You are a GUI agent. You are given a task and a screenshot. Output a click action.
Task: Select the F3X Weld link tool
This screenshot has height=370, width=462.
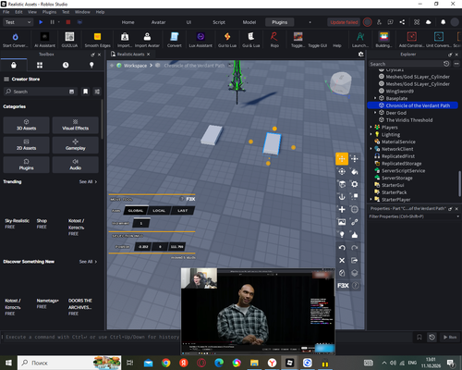coord(355,222)
